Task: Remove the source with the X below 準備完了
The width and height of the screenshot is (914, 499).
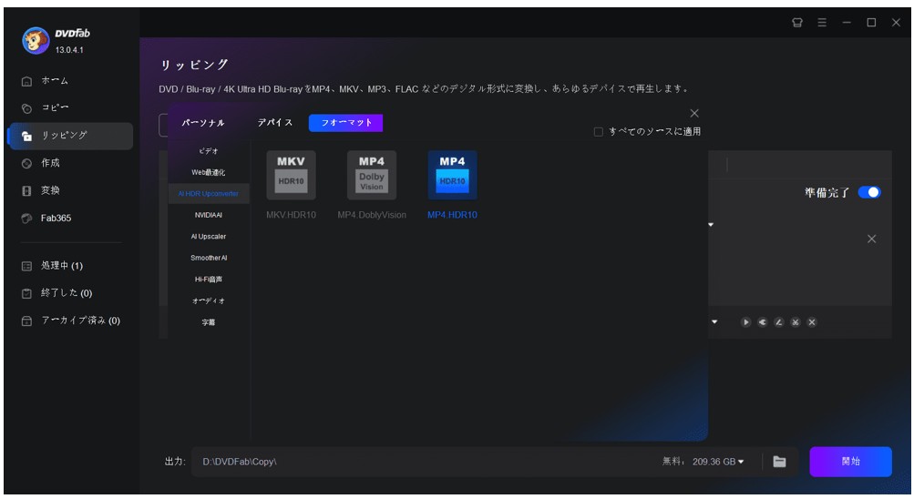Action: point(871,239)
